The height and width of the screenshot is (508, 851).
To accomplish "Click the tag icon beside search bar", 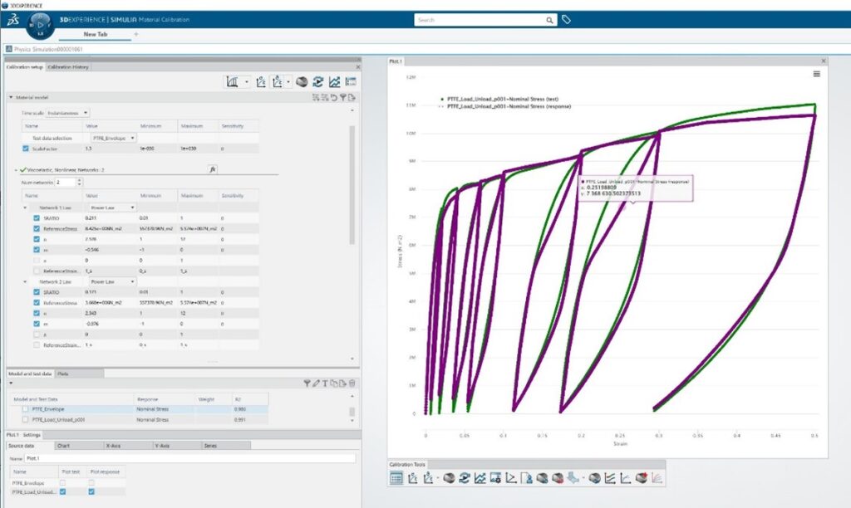I will point(566,19).
